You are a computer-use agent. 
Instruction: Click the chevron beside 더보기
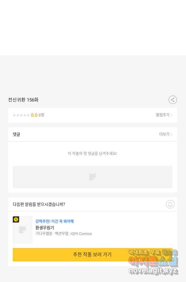171,134
